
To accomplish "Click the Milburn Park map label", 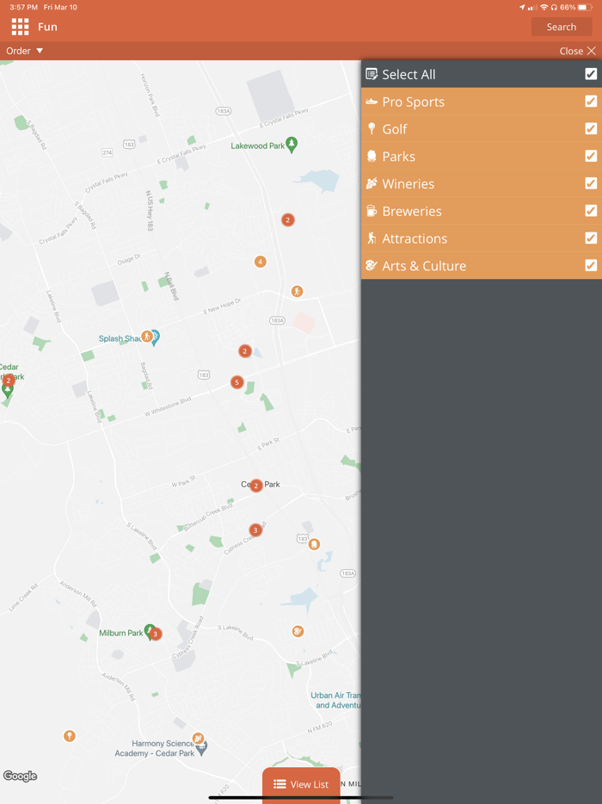I will 121,634.
